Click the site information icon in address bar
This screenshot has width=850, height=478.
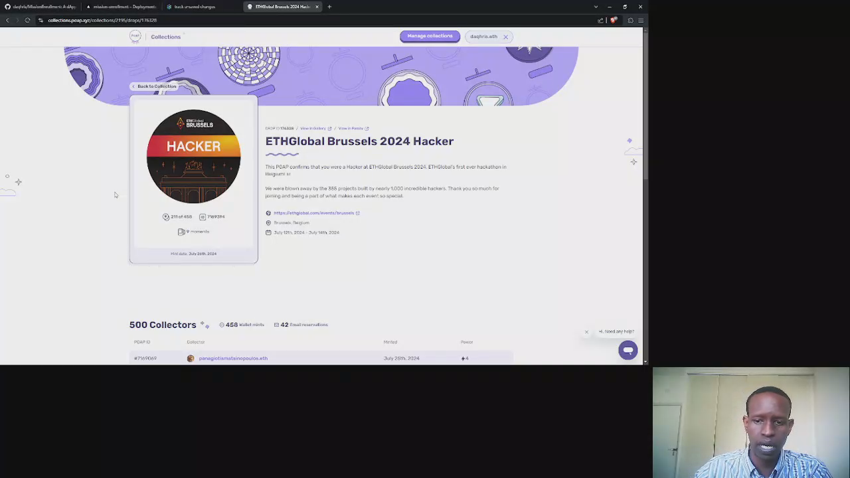point(41,20)
